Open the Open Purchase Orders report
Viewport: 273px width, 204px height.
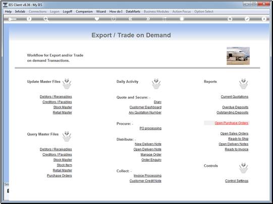(232, 123)
